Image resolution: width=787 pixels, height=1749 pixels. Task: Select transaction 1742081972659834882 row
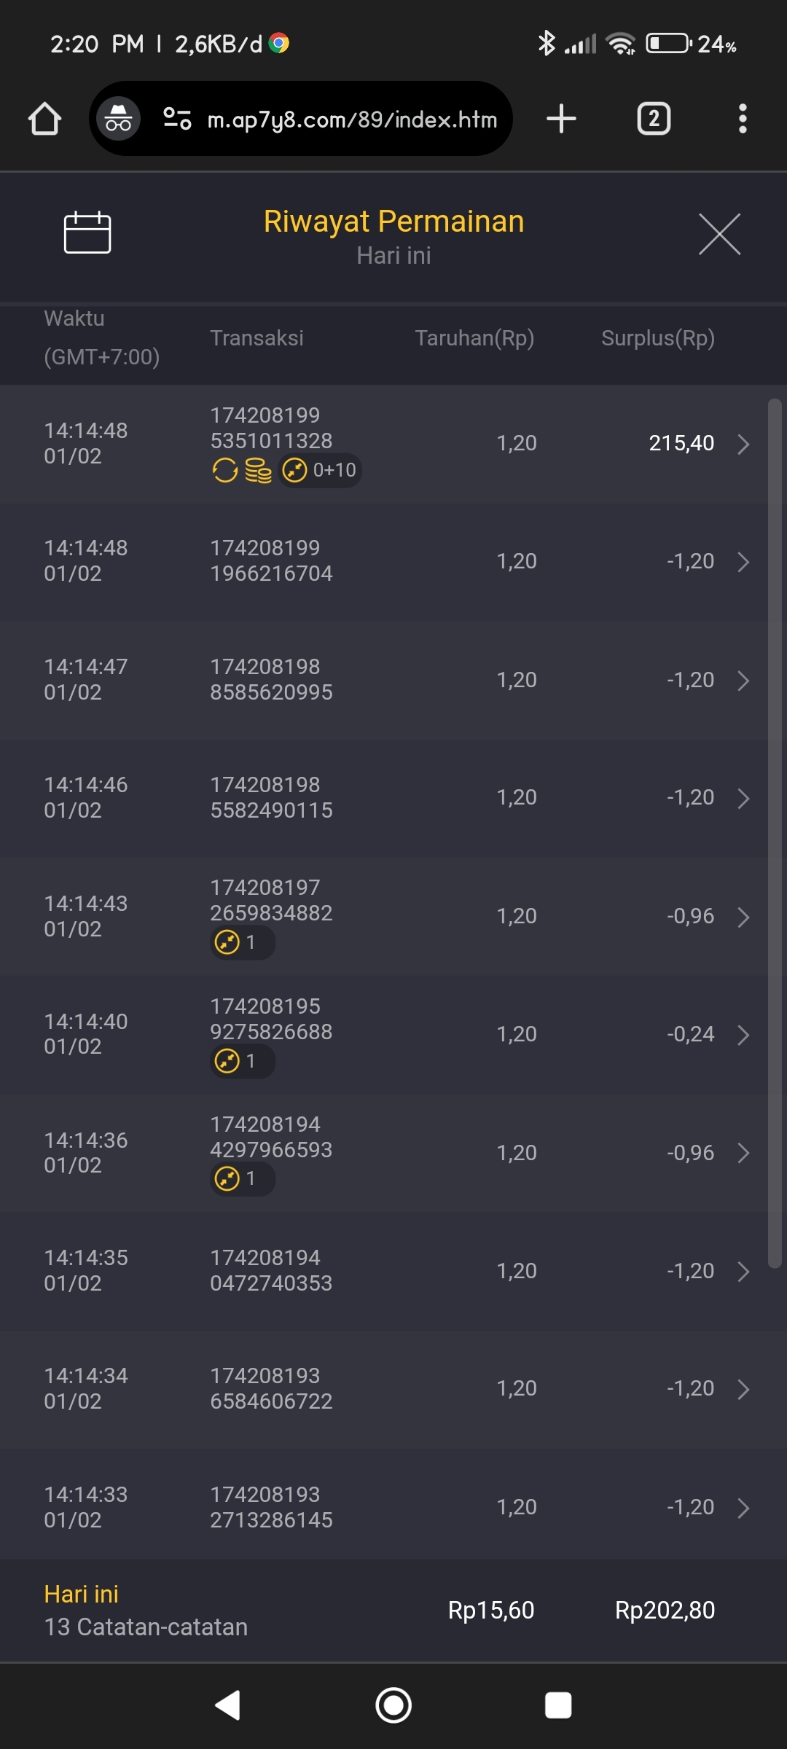click(271, 901)
